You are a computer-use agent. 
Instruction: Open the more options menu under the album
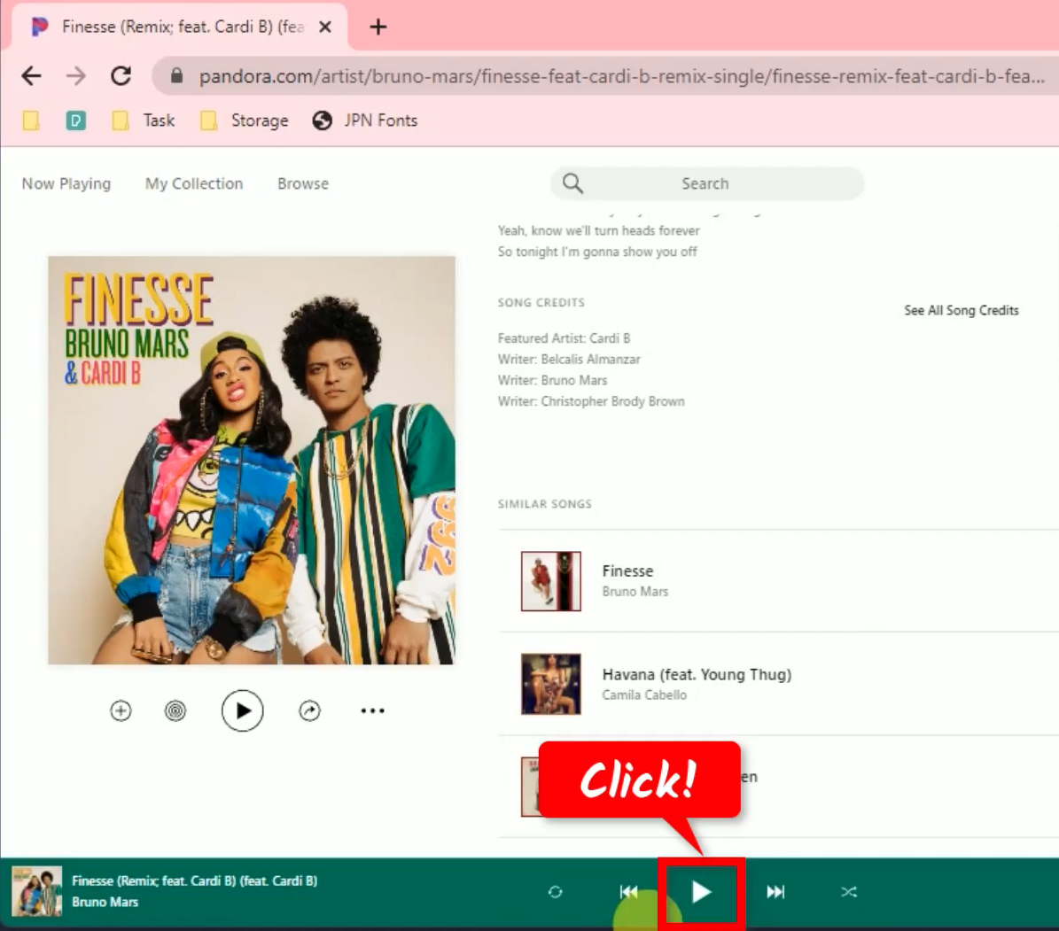[372, 710]
